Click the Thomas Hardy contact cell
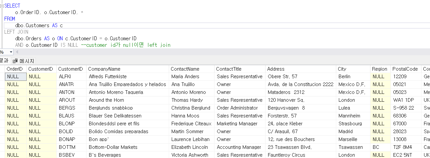This screenshot has height=158, width=430. click(191, 100)
